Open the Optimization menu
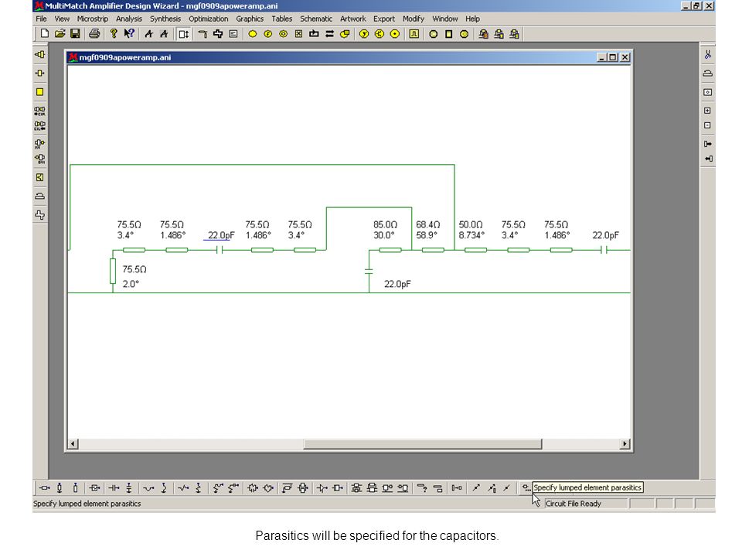The width and height of the screenshot is (742, 557). click(208, 19)
